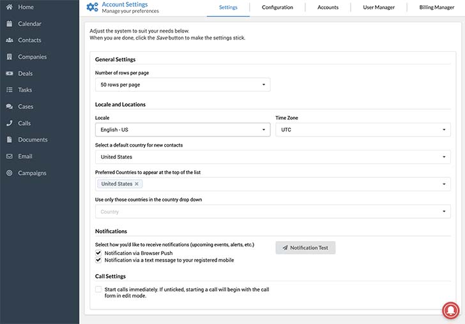Open the Home icon in sidebar
The height and width of the screenshot is (324, 465).
tap(9, 7)
